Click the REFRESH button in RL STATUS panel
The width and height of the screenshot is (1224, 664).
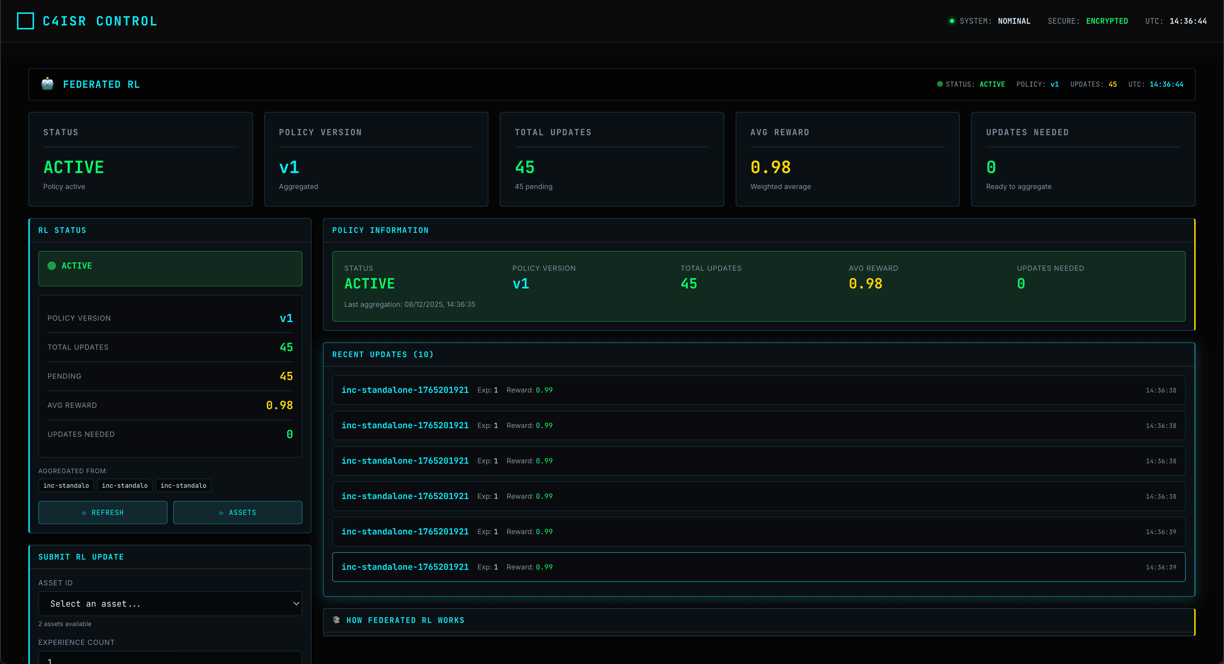(x=102, y=513)
